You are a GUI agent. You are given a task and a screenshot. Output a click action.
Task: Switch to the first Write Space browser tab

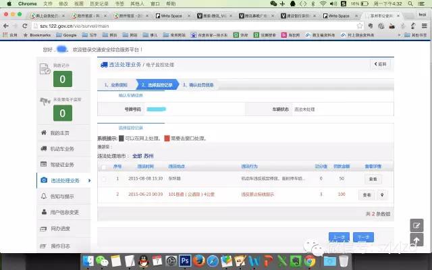pos(173,16)
